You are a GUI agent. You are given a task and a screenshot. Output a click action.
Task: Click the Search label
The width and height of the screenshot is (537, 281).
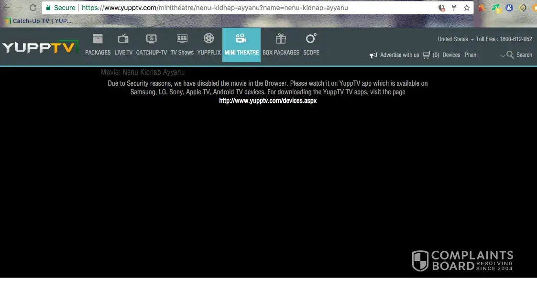pos(524,55)
